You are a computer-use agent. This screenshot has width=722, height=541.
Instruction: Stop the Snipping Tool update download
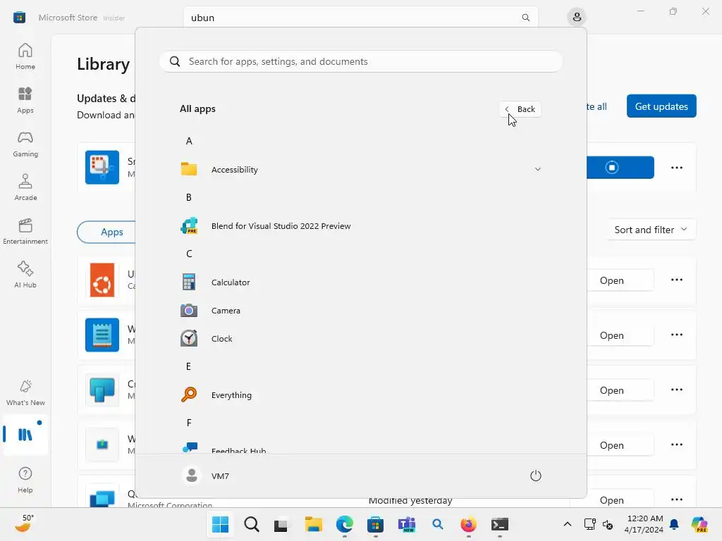[x=613, y=168]
